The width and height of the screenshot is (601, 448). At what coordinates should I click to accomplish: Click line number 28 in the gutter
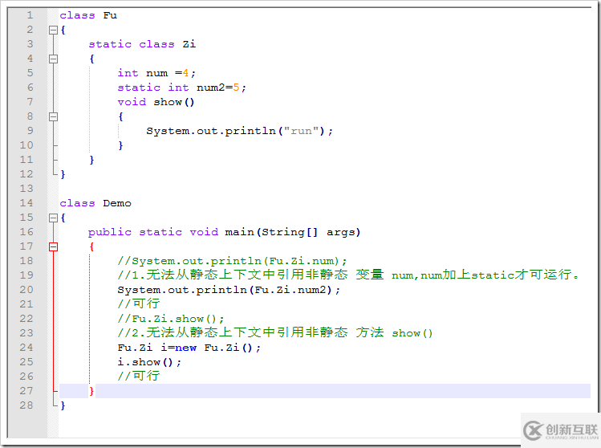tap(26, 405)
